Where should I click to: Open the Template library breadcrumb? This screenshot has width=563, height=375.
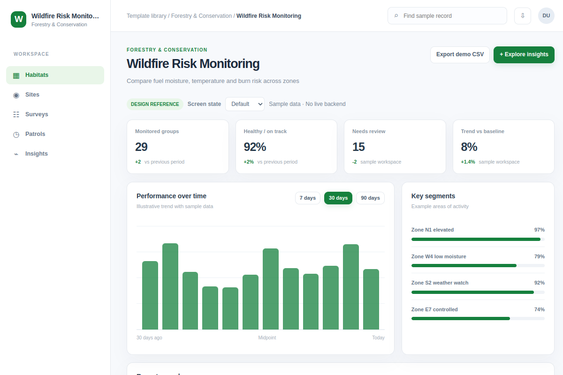tap(146, 16)
